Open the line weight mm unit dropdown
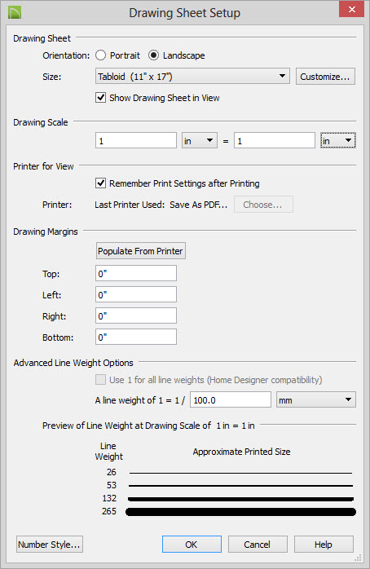 (x=315, y=400)
